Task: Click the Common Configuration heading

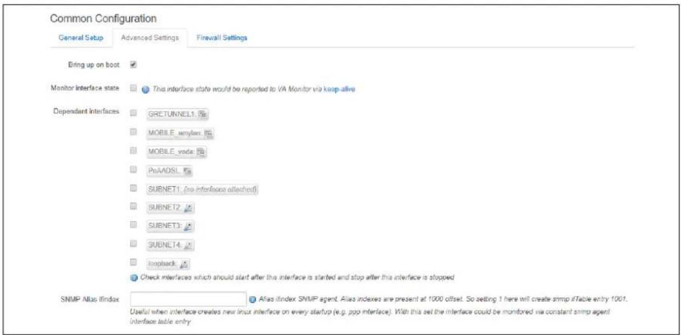Action: point(103,19)
